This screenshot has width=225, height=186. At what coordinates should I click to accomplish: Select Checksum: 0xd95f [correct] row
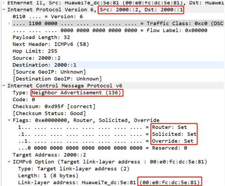point(54,106)
